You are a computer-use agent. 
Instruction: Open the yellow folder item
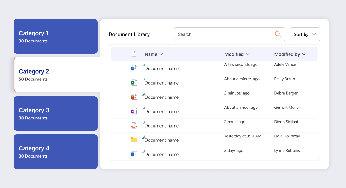pyautogui.click(x=134, y=140)
